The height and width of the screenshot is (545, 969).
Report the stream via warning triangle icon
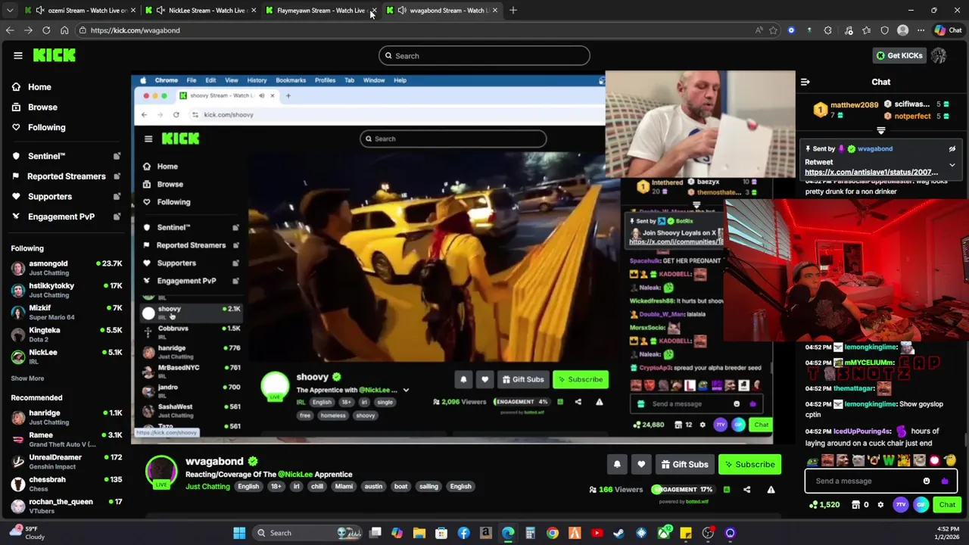(x=771, y=490)
